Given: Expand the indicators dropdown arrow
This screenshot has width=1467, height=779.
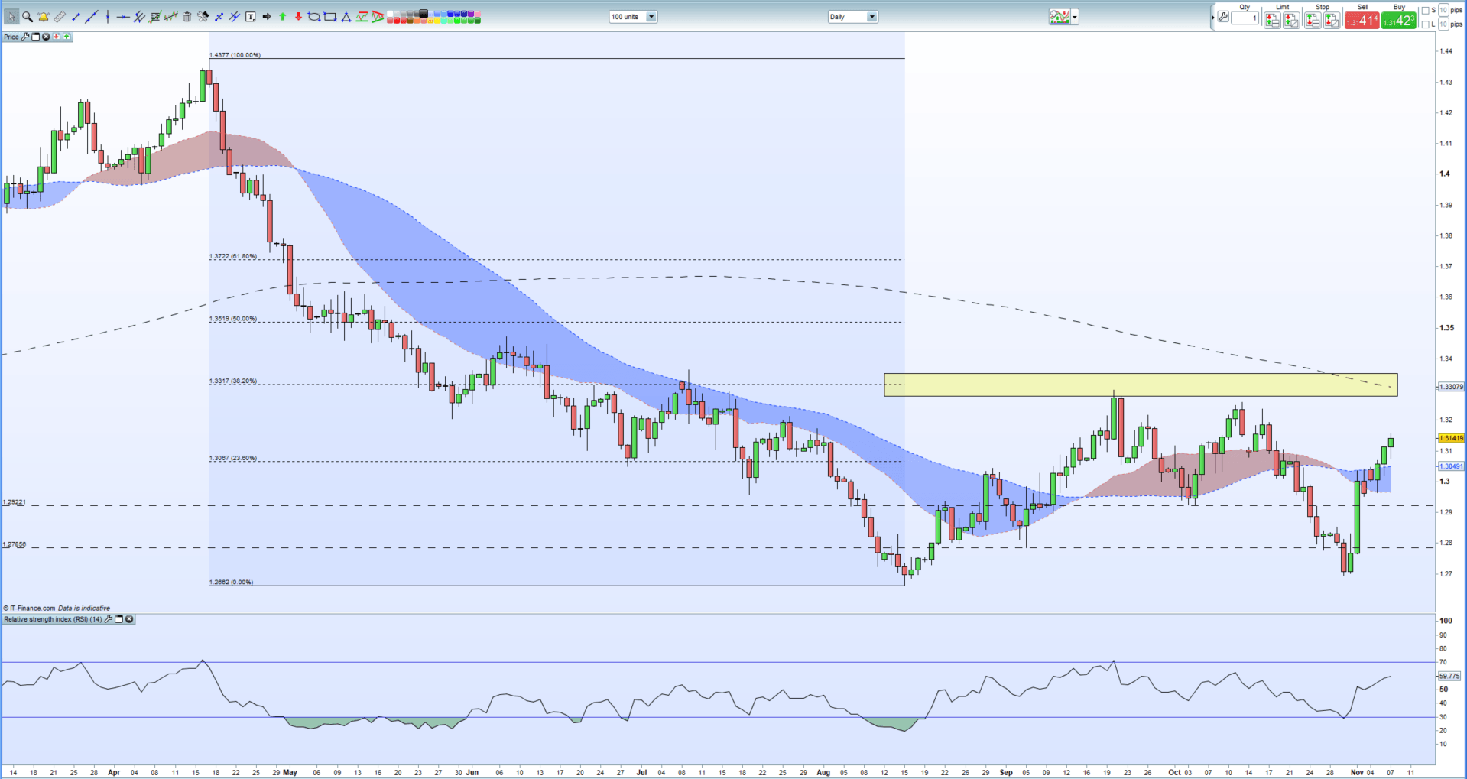Looking at the screenshot, I should click(1075, 17).
